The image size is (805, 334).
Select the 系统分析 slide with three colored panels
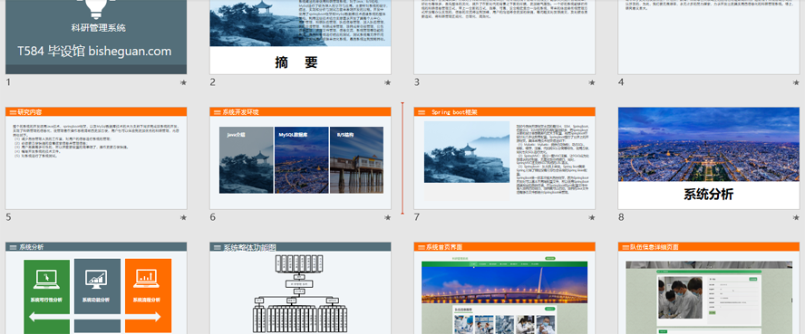point(96,289)
